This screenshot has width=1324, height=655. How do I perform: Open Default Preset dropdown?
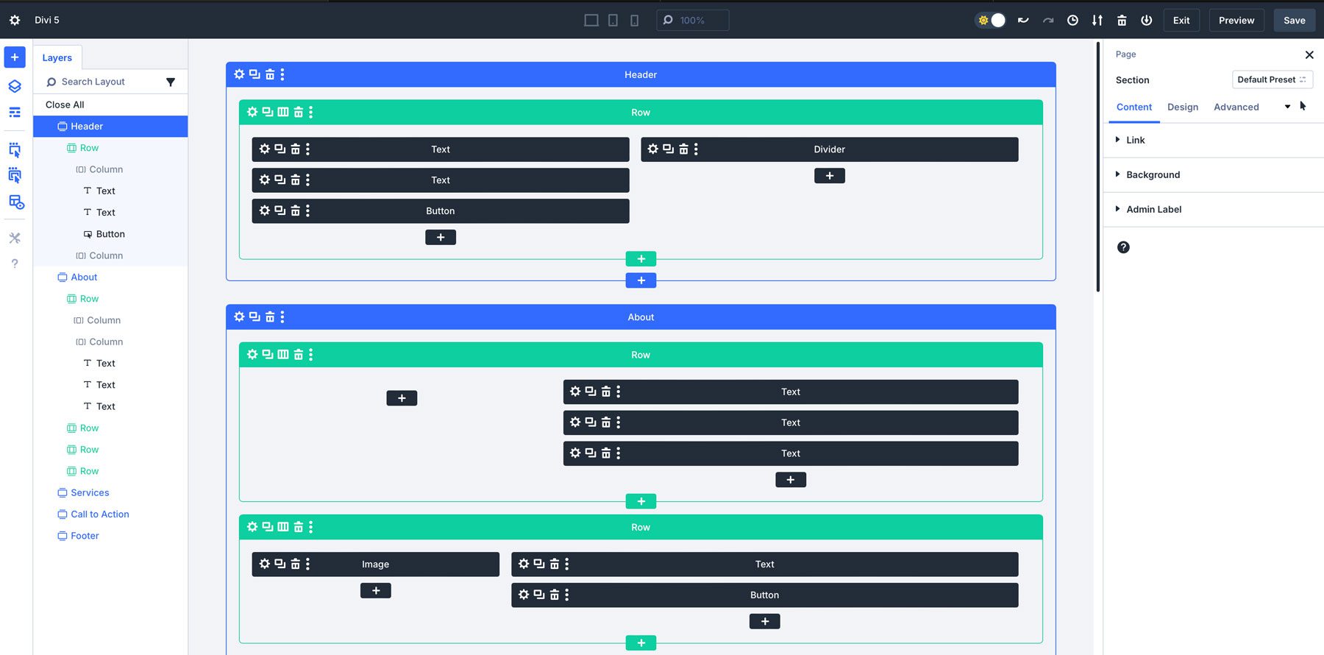point(1273,79)
